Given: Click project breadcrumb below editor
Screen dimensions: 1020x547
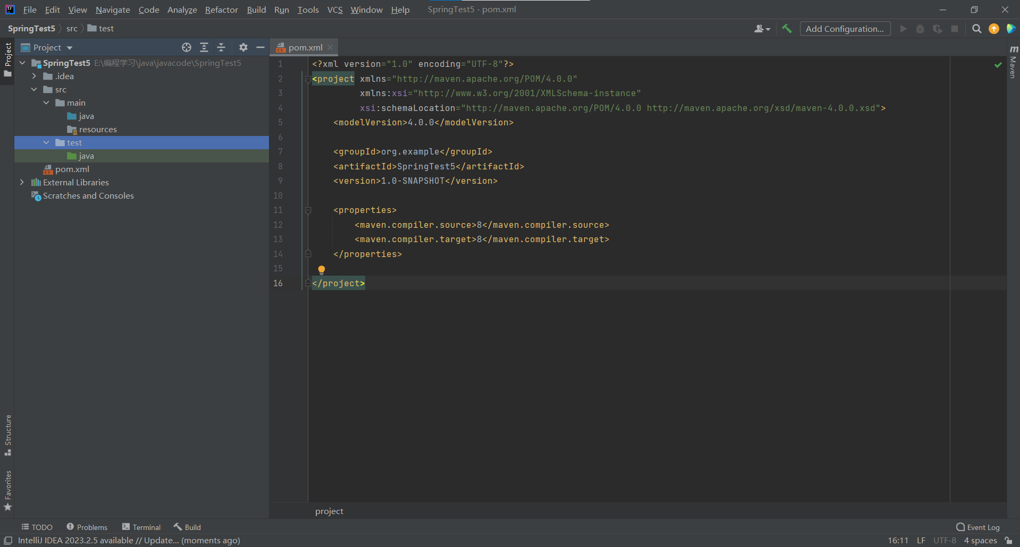Looking at the screenshot, I should [329, 511].
